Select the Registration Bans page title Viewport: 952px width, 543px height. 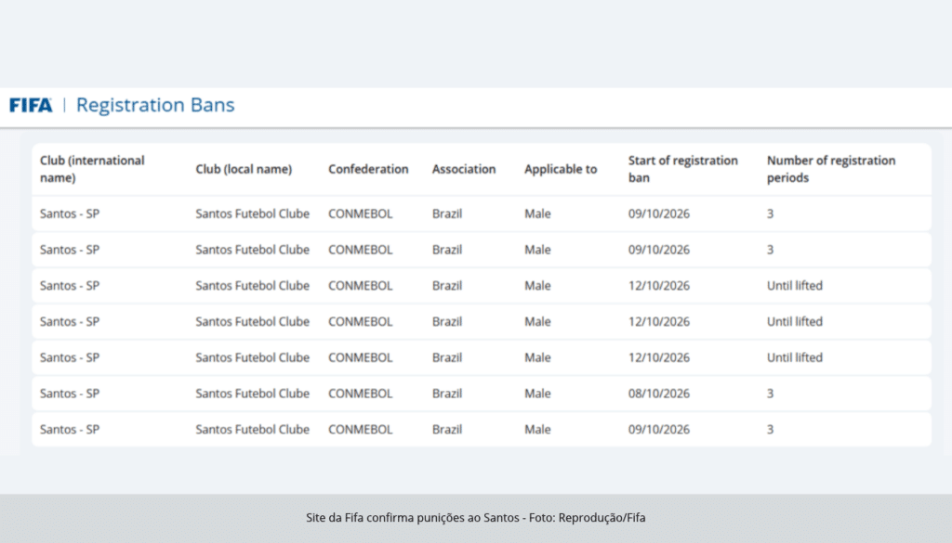click(155, 106)
